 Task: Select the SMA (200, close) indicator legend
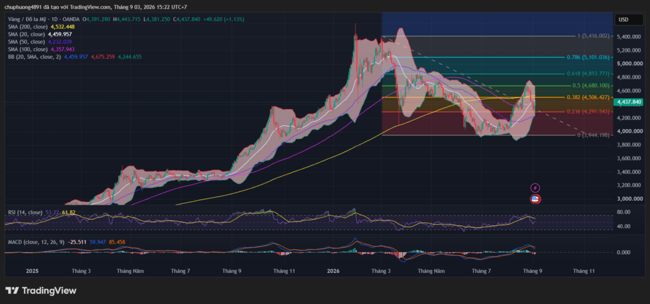25,27
